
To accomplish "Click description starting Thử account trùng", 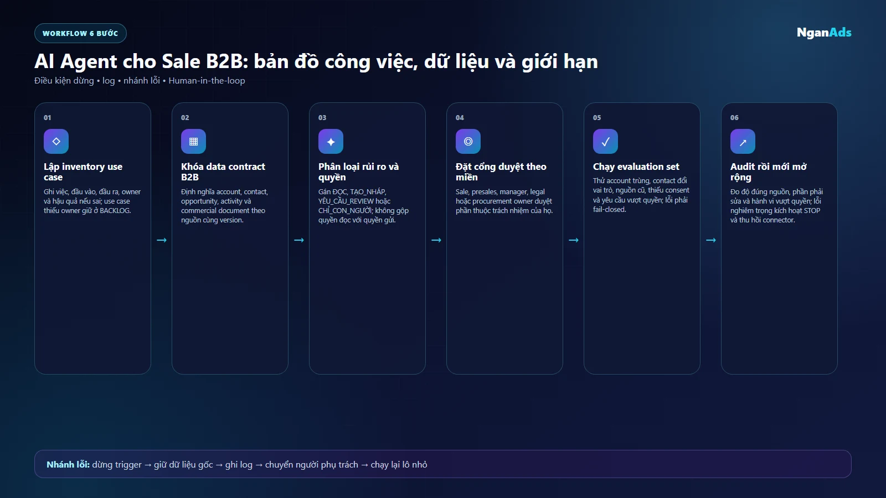I will click(641, 195).
